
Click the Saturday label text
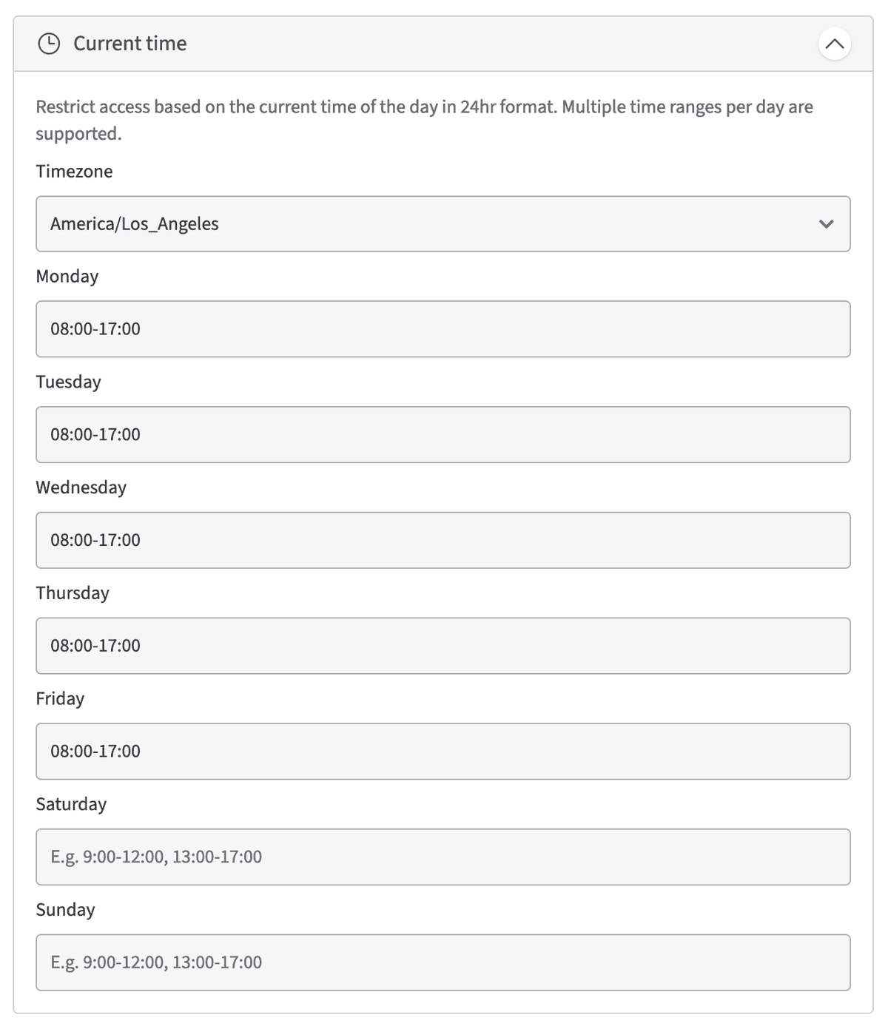point(71,804)
